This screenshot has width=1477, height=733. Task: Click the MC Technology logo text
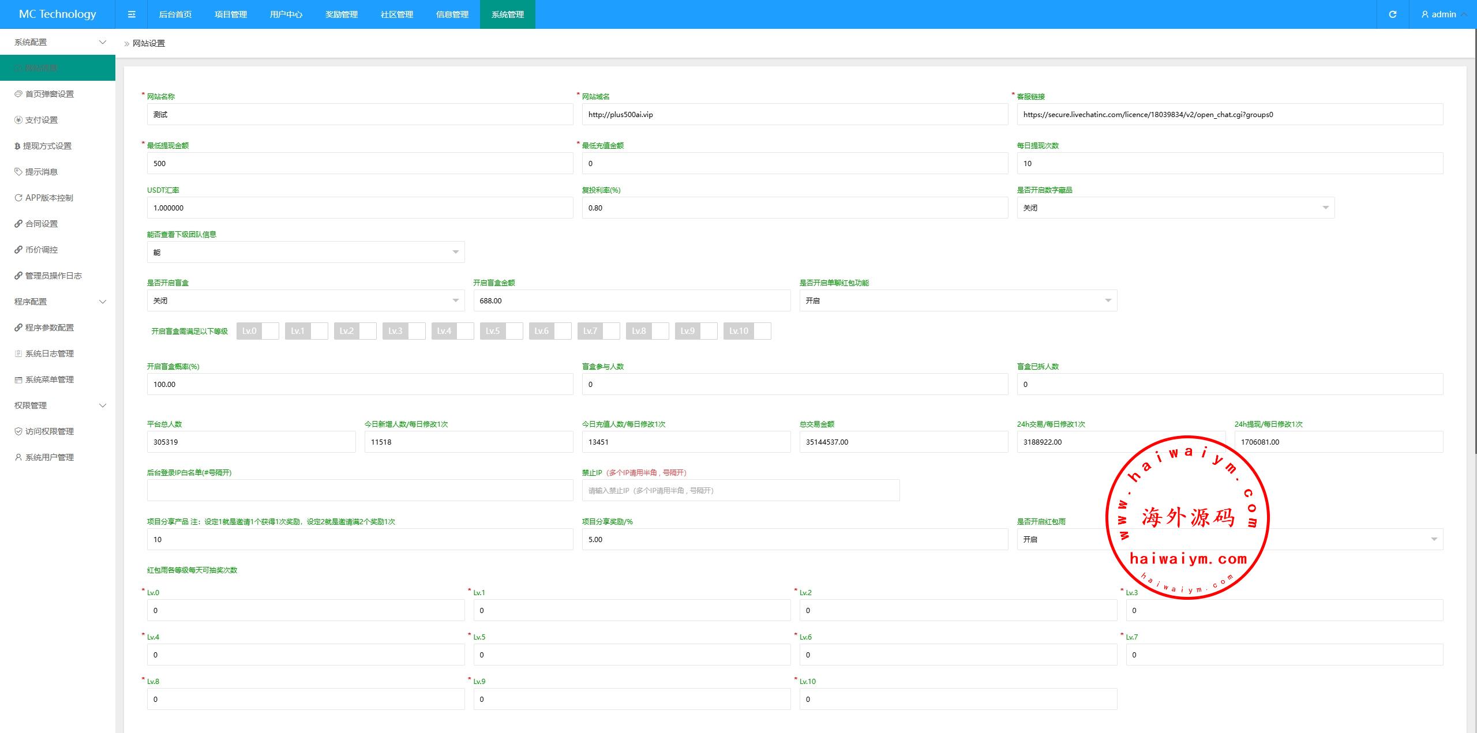pos(57,14)
